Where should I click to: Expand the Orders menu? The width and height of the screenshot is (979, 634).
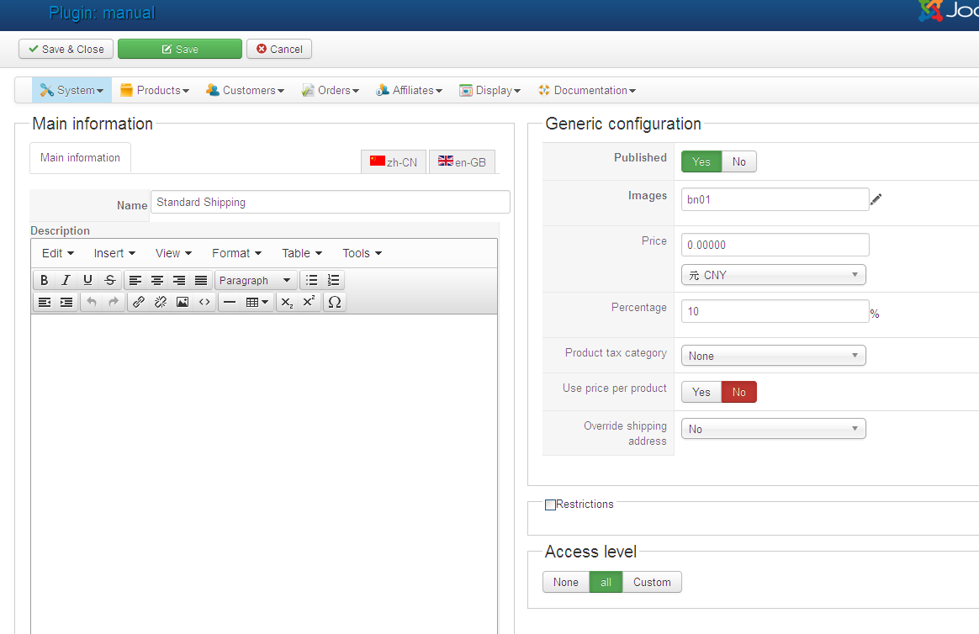point(331,91)
